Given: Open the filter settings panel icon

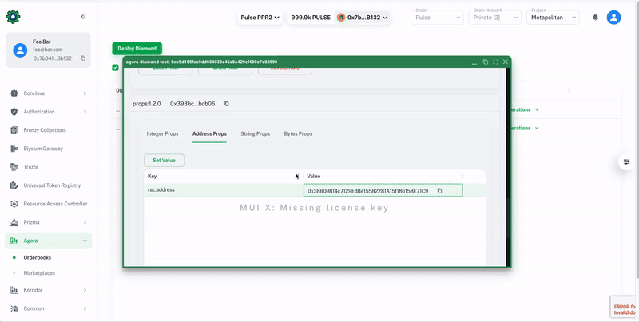Looking at the screenshot, I should click(626, 162).
